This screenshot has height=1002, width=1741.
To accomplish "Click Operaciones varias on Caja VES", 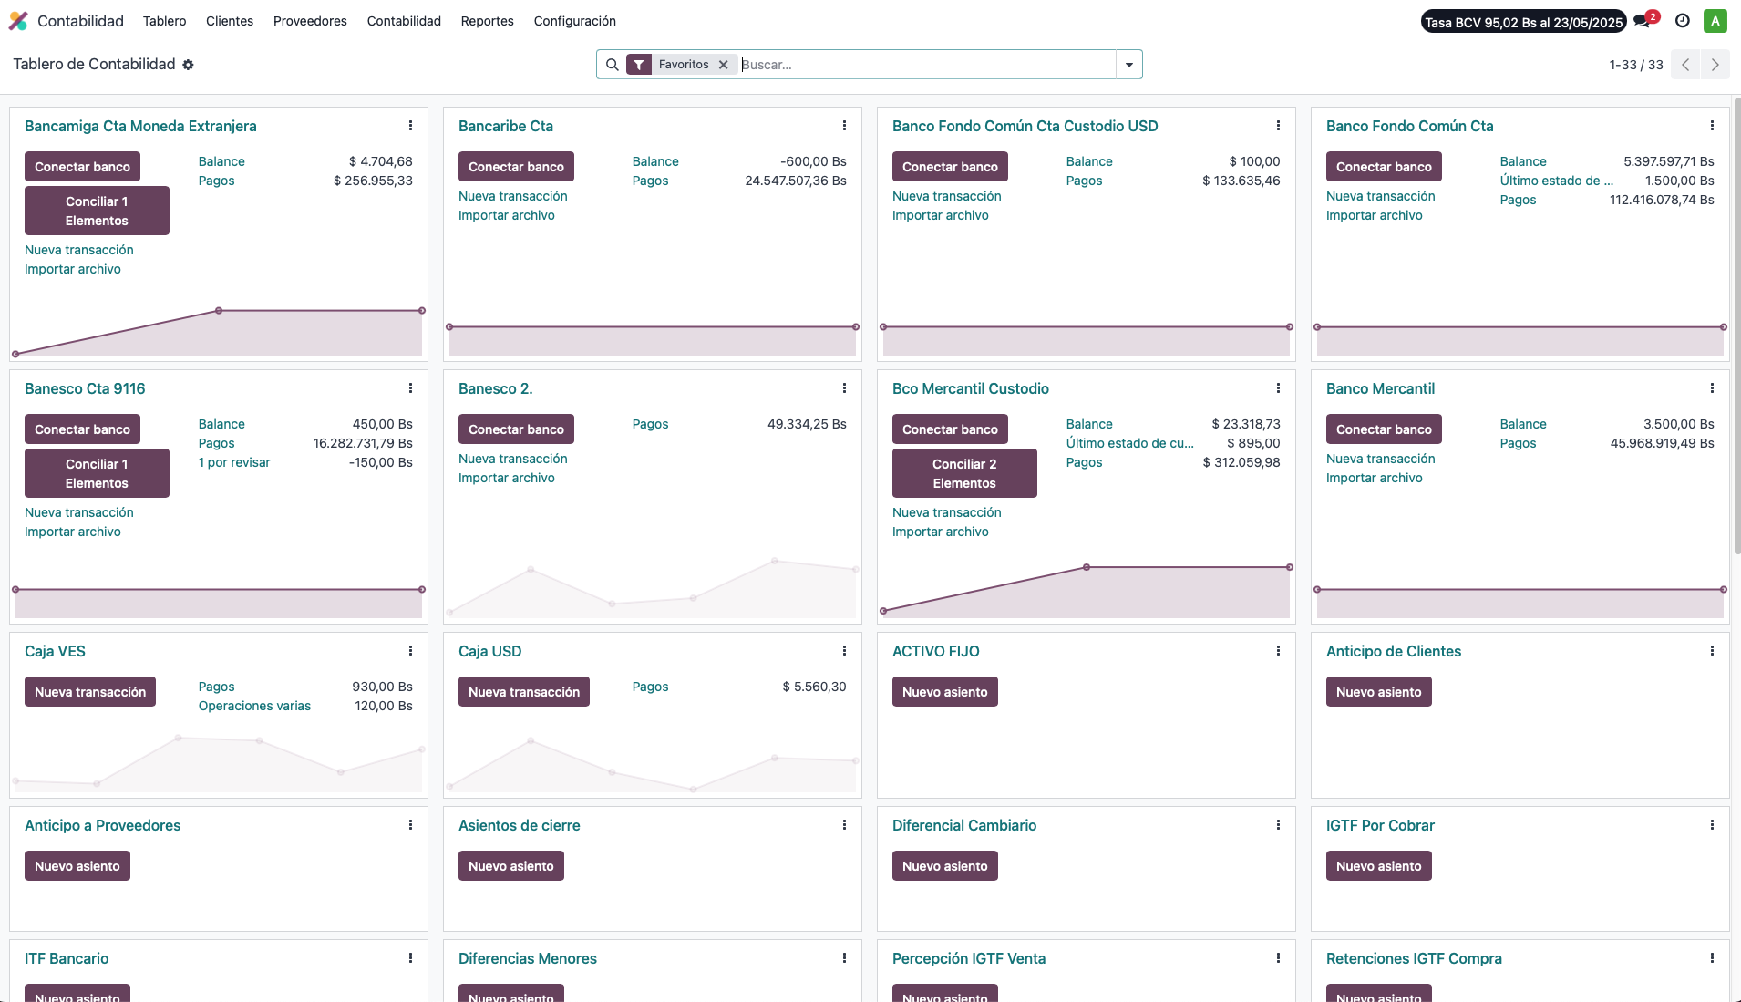I will pyautogui.click(x=254, y=706).
